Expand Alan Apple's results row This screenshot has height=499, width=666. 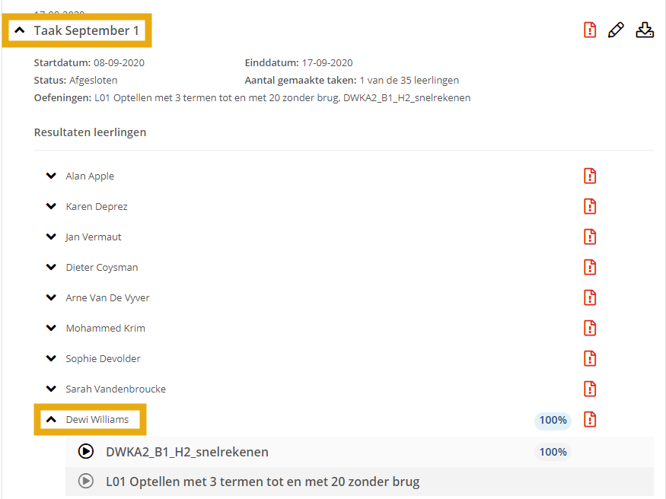click(51, 176)
